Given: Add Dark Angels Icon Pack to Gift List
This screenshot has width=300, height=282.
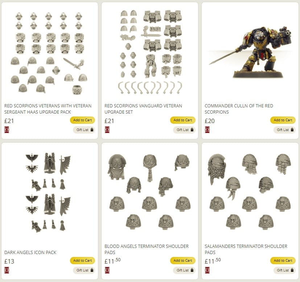Looking at the screenshot, I should [84, 270].
